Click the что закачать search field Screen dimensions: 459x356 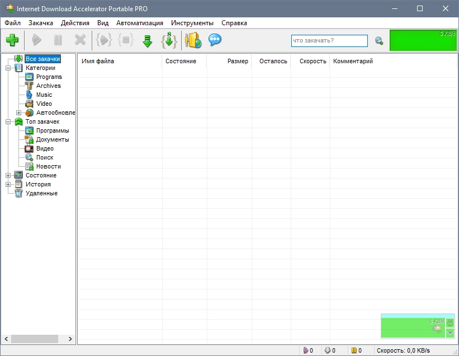point(329,41)
